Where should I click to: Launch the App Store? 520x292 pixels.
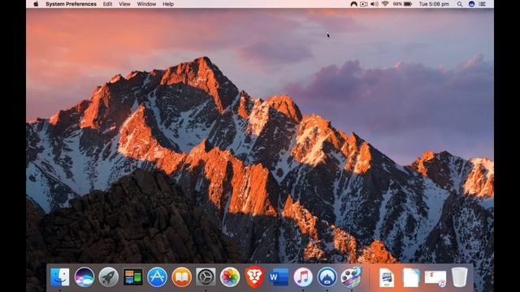pyautogui.click(x=157, y=277)
